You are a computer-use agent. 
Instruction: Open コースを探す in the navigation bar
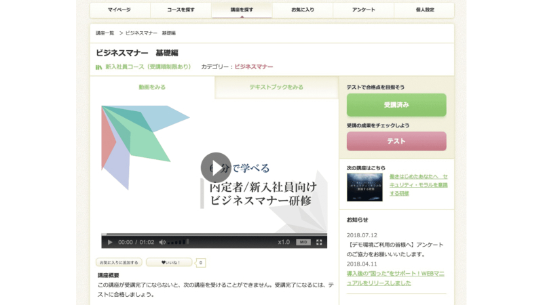(x=181, y=10)
